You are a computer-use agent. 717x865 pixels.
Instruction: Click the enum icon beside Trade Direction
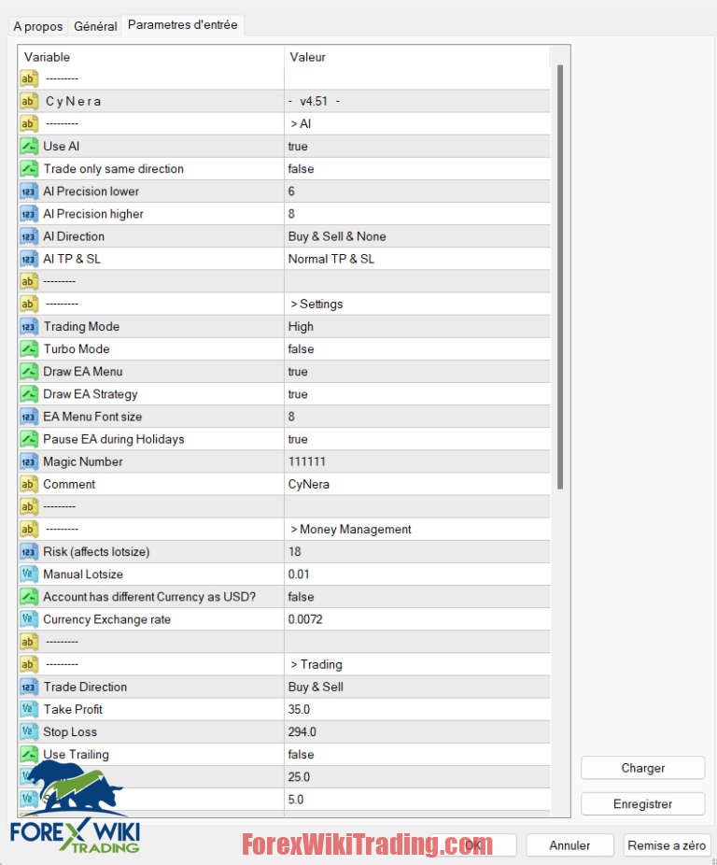coord(29,687)
